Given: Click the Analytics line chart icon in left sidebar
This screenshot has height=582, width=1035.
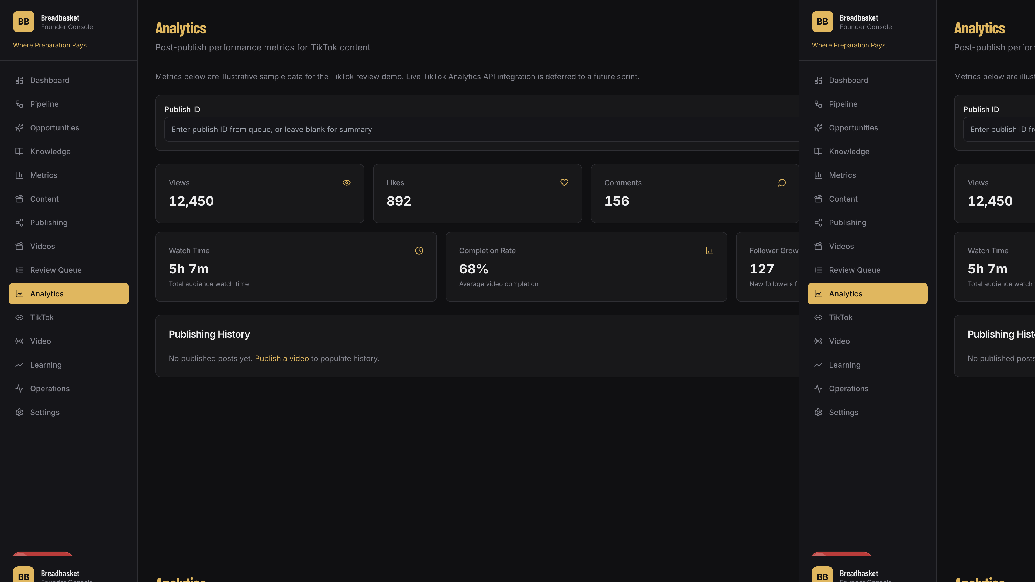Looking at the screenshot, I should coord(19,294).
